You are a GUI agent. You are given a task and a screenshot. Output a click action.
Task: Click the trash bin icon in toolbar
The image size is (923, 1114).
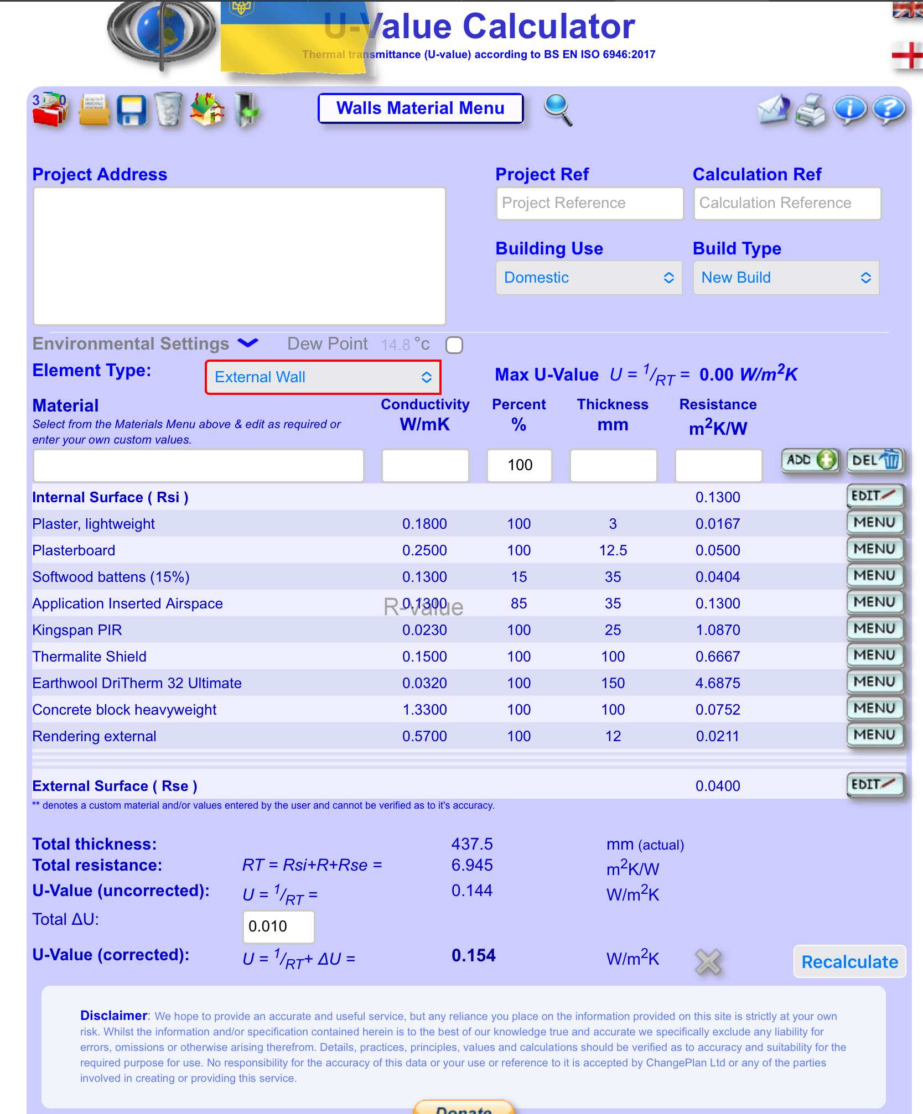[168, 109]
